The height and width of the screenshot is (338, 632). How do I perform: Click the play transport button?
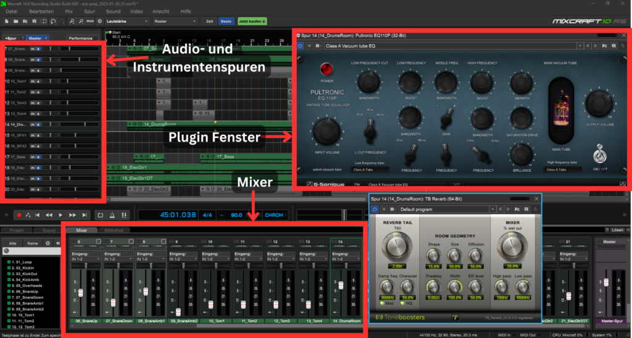[60, 215]
